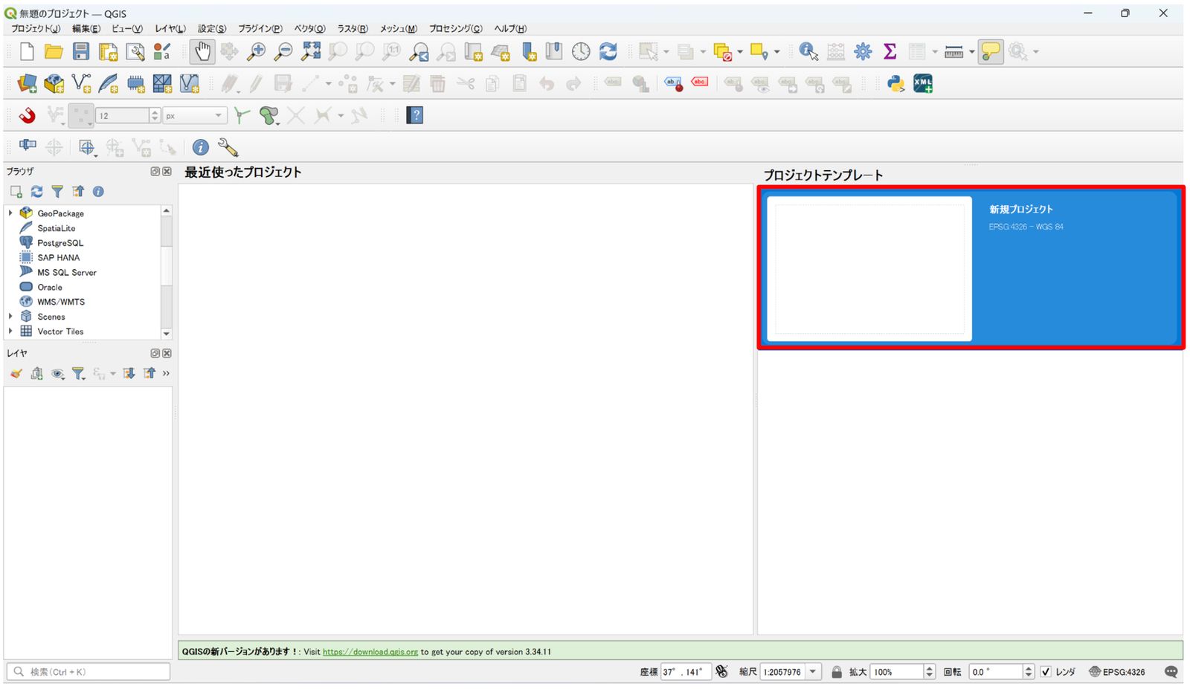Increase the 回転 rotation value
The height and width of the screenshot is (689, 1190).
tap(1029, 668)
